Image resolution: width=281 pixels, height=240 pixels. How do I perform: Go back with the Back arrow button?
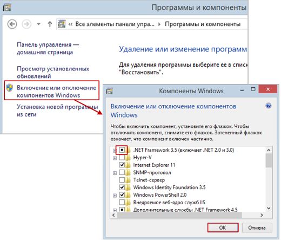pos(12,24)
